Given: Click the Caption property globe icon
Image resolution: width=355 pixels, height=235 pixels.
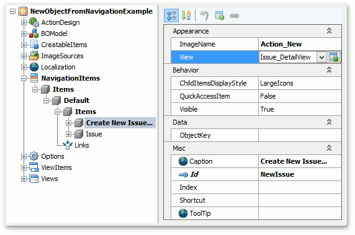Looking at the screenshot, I should [183, 161].
